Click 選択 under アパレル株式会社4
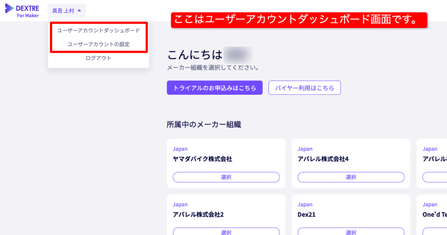447x235 pixels. [351, 177]
